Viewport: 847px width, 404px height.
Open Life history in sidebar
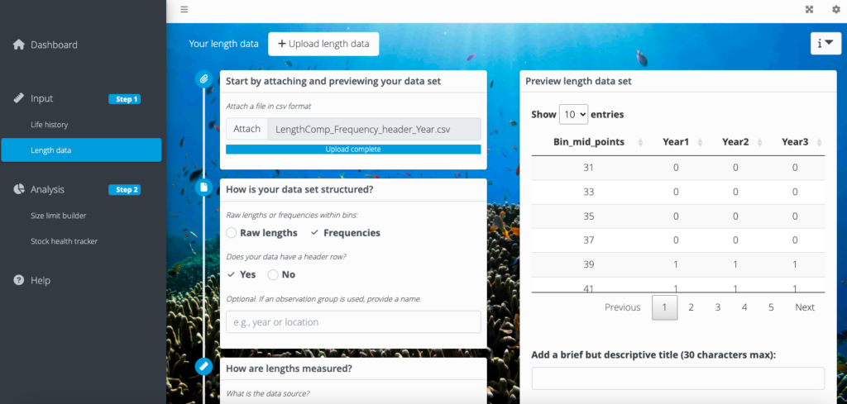point(49,125)
